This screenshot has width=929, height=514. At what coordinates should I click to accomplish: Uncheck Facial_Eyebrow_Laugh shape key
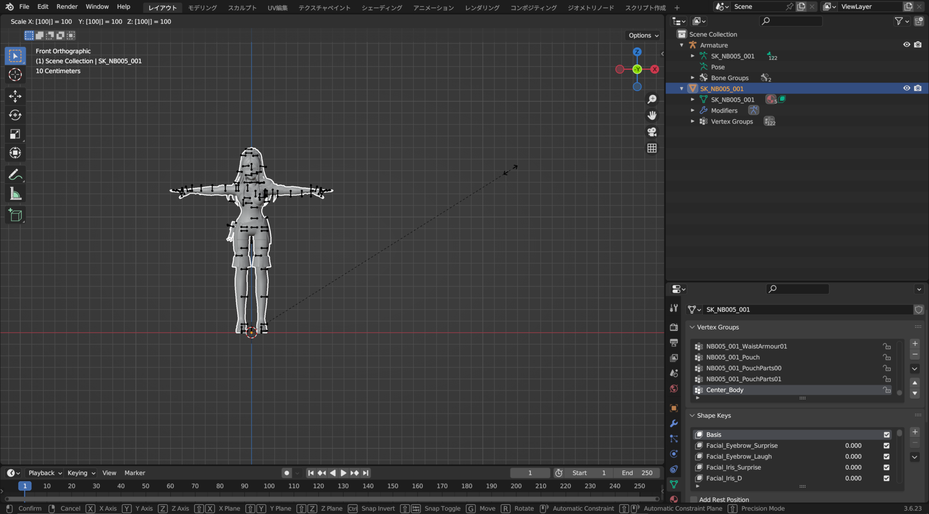click(x=886, y=457)
